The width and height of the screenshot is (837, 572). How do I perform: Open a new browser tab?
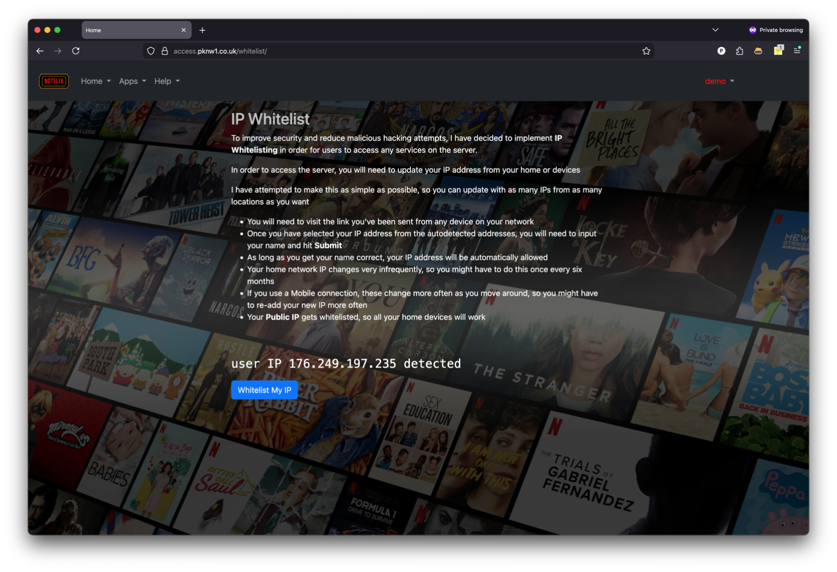coord(202,30)
